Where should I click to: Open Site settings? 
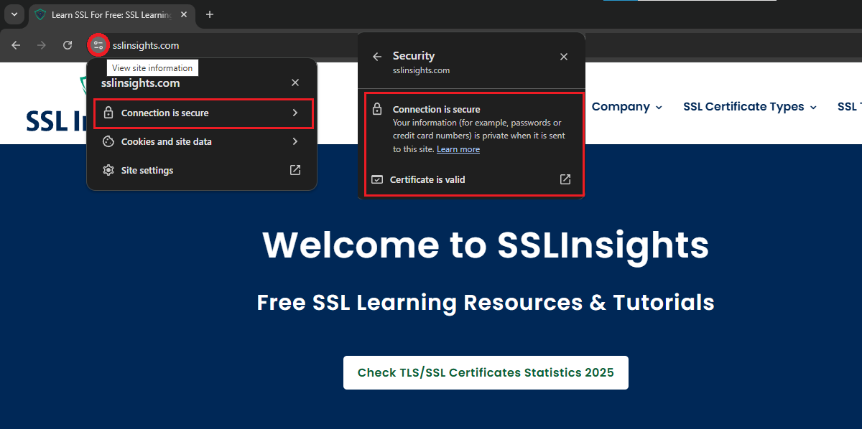click(x=202, y=171)
